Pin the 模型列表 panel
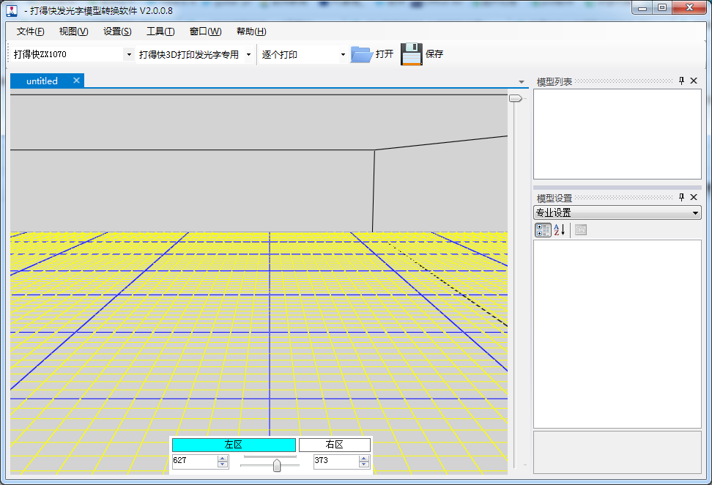712x485 pixels. click(681, 81)
